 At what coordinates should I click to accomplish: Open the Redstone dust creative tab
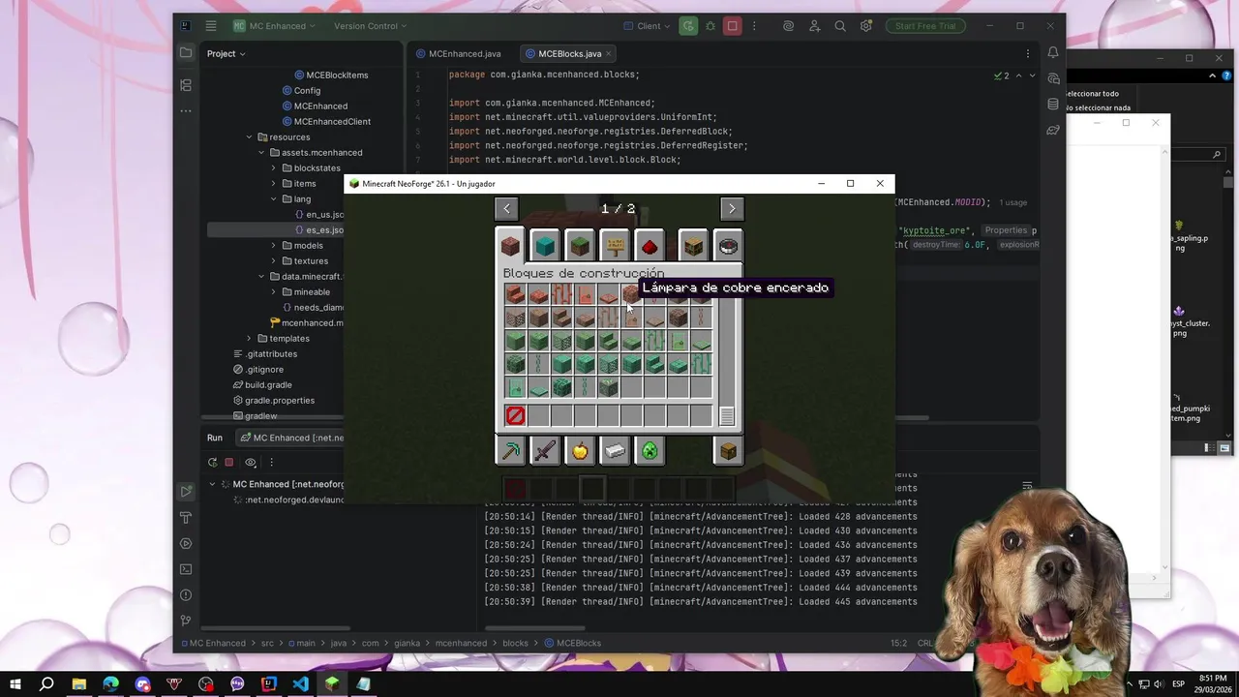[x=650, y=246]
